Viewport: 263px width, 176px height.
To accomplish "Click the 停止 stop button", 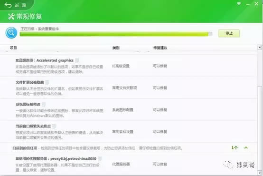I will 229,33.
